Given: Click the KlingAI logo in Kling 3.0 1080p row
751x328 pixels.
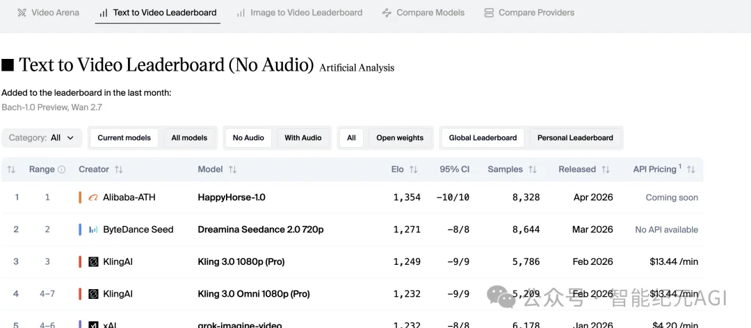Looking at the screenshot, I should (x=93, y=261).
